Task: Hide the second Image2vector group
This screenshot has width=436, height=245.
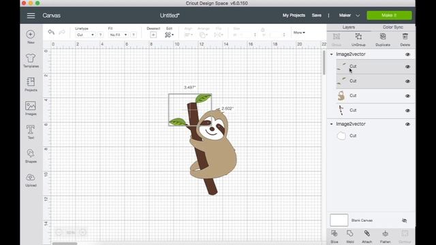Action: pyautogui.click(x=407, y=124)
